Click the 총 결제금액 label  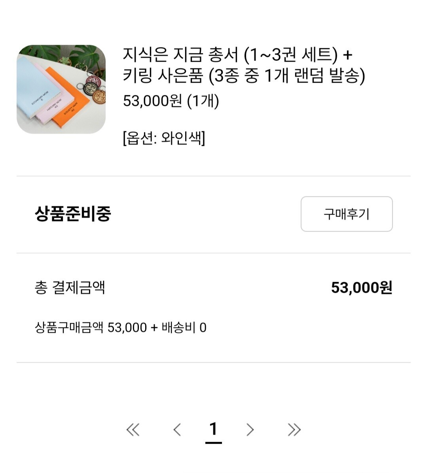tap(70, 288)
